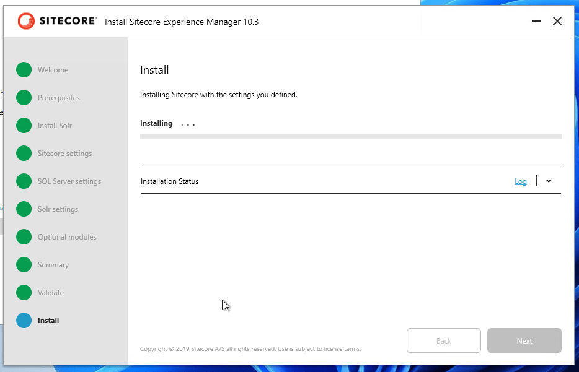This screenshot has height=372, width=579.
Task: Click the green circle beside Sitecore settings
Action: 24,154
